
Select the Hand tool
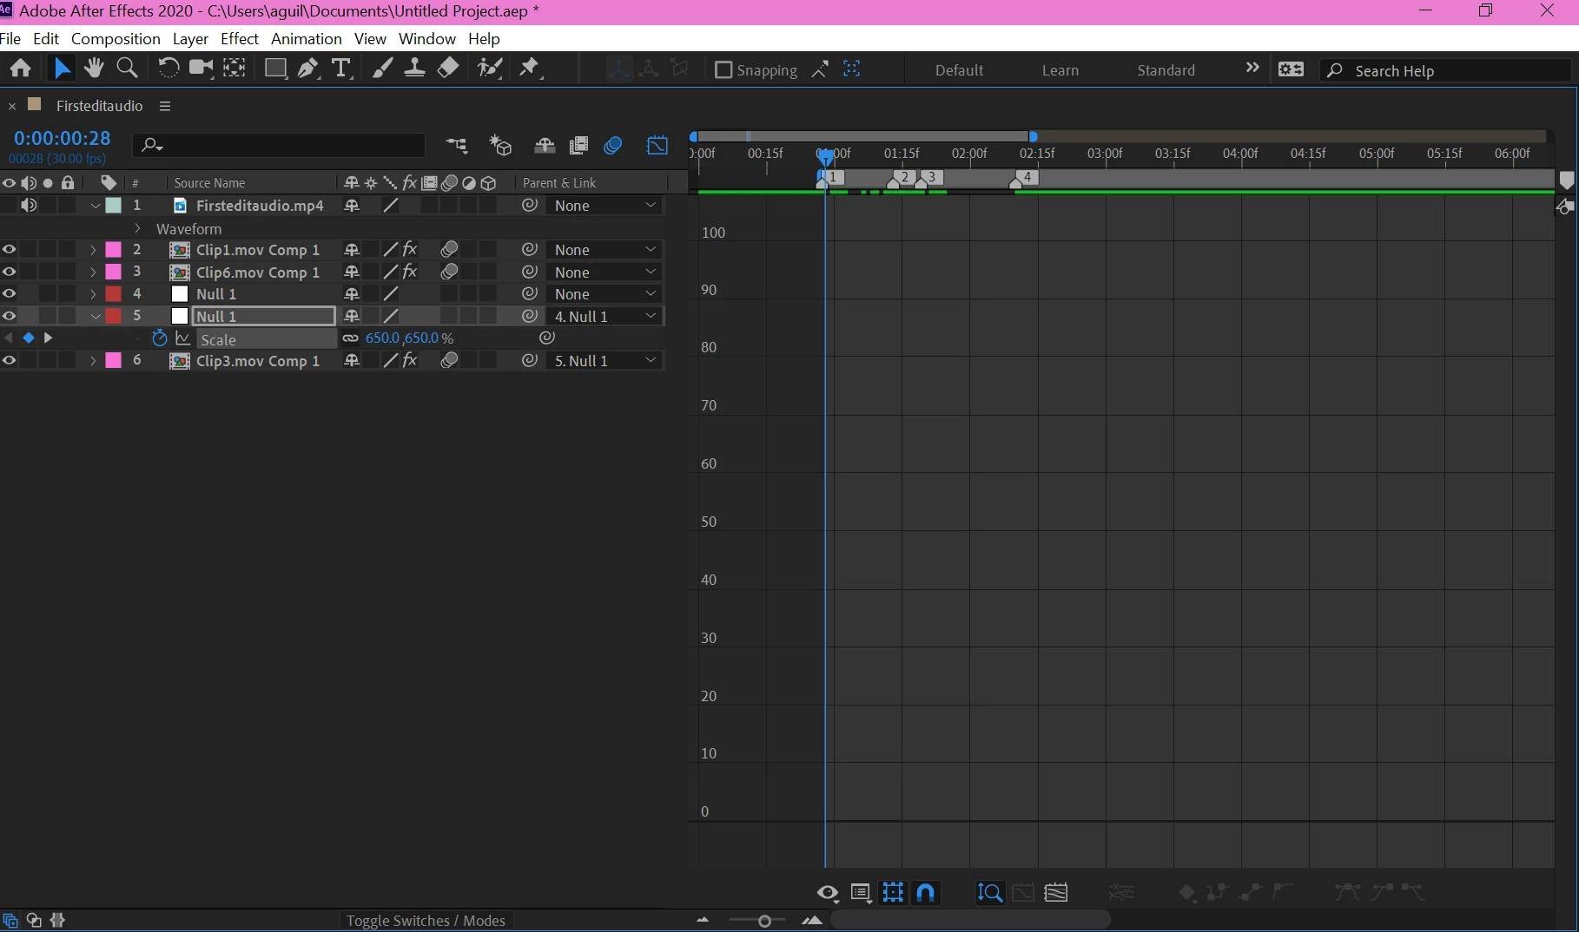point(94,68)
